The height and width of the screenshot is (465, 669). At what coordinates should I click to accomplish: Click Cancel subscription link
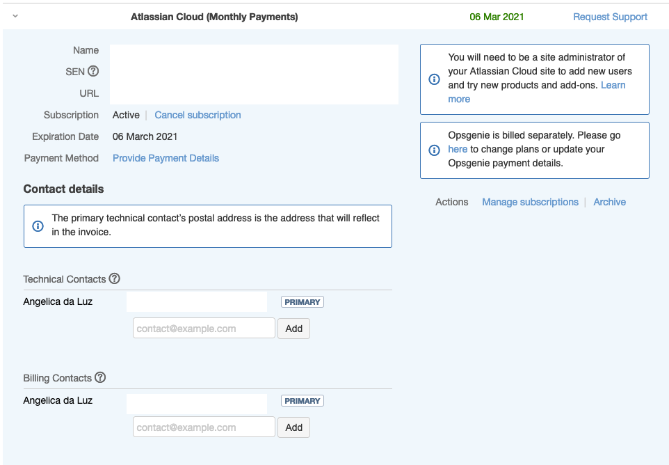click(x=198, y=115)
